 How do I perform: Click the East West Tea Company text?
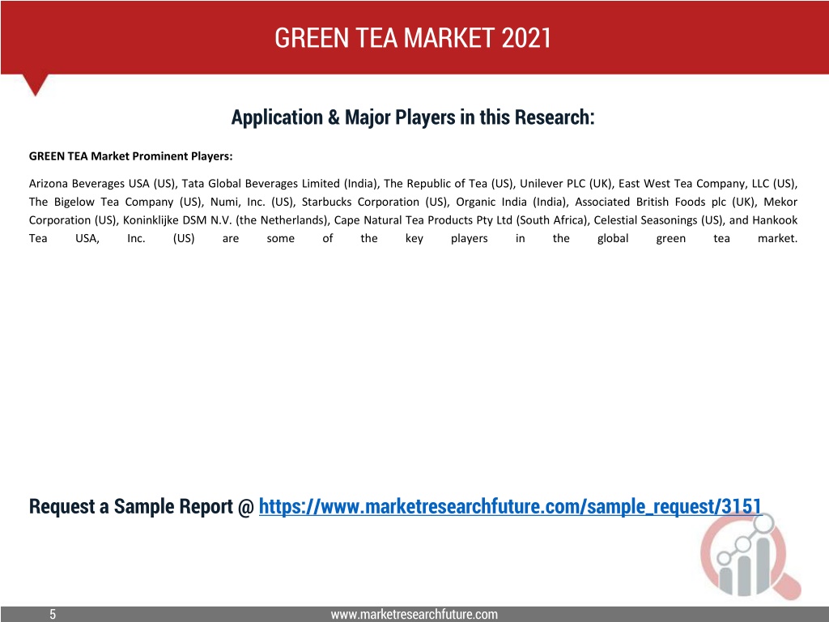click(682, 184)
